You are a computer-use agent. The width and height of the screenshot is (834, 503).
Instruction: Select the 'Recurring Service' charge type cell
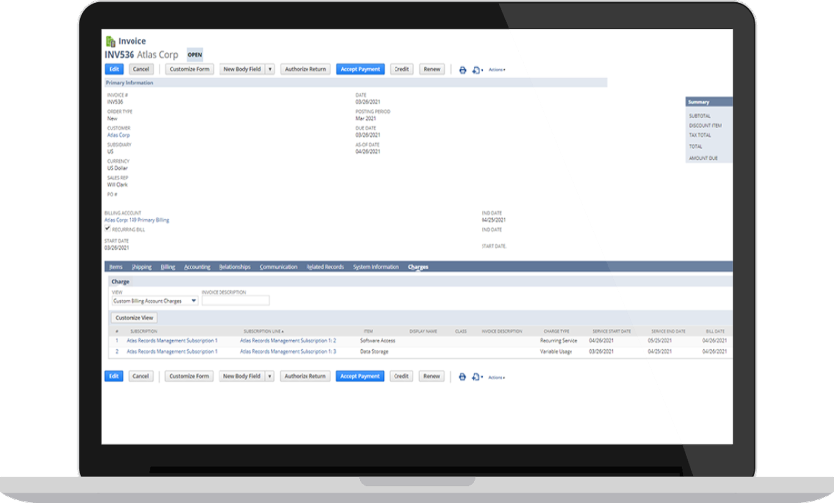point(559,341)
